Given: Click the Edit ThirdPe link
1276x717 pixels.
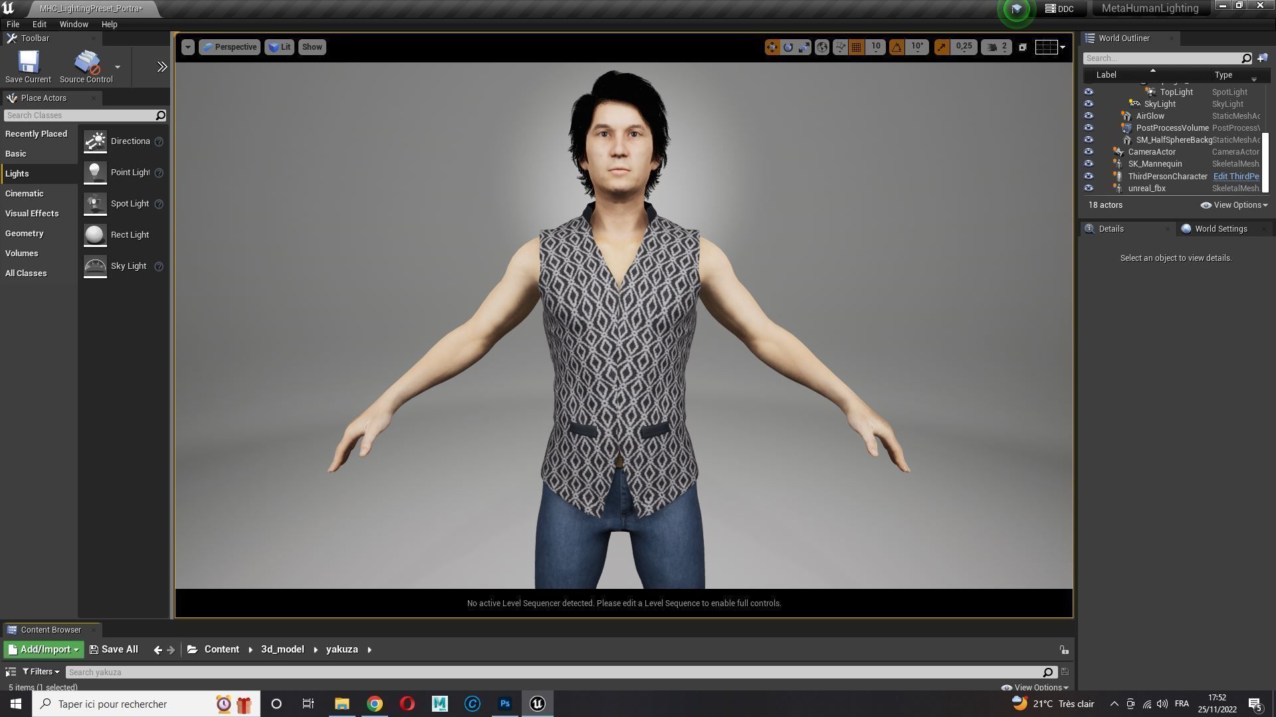Looking at the screenshot, I should (1236, 177).
